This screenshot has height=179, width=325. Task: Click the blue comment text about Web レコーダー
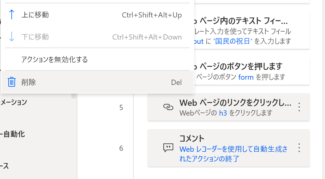click(233, 154)
